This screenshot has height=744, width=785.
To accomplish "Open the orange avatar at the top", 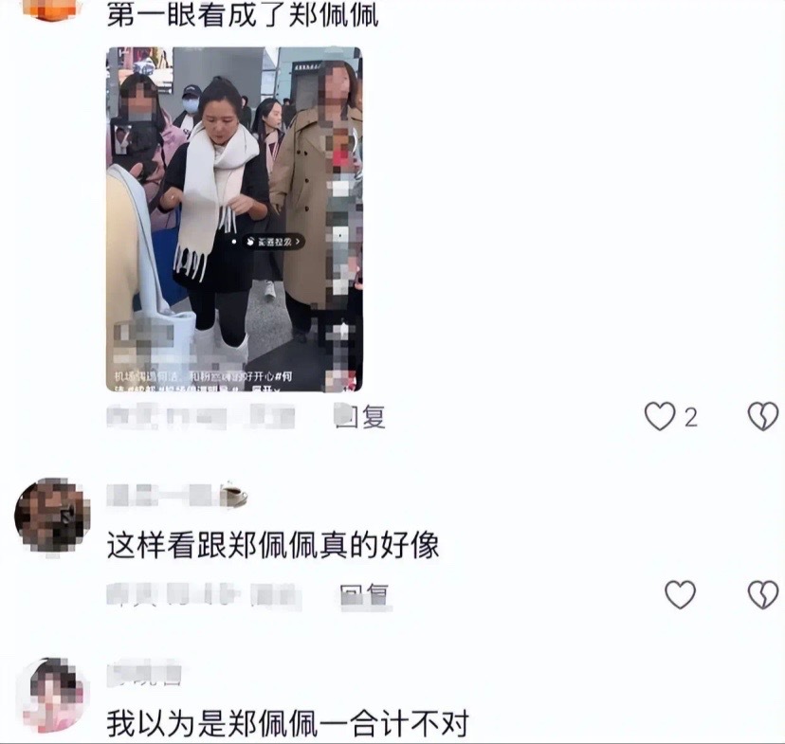I will click(52, 10).
